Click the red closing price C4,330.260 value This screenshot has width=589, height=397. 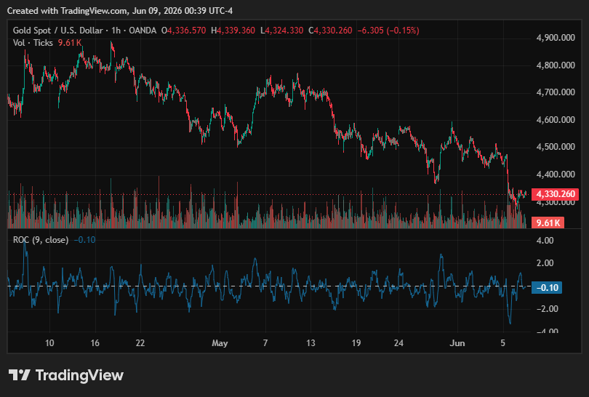[x=330, y=31]
